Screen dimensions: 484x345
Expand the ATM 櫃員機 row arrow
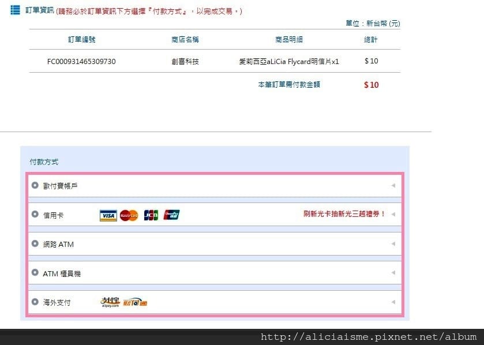point(393,272)
